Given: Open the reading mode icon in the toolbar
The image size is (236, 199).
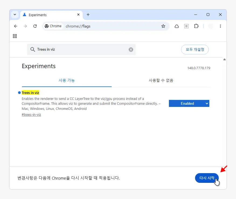Looking at the screenshot, I should tap(186, 26).
